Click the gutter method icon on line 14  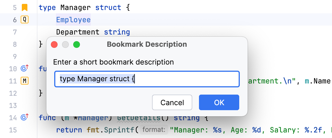pyautogui.click(x=25, y=118)
